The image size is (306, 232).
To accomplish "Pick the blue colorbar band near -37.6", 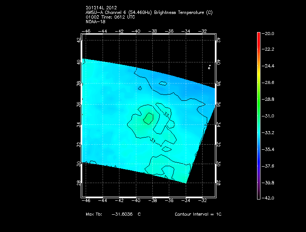I will (x=258, y=166).
